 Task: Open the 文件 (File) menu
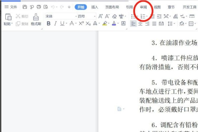click(x=11, y=7)
